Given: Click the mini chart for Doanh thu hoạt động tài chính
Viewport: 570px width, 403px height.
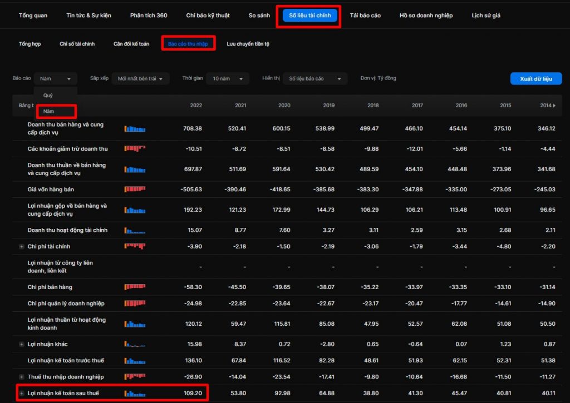Looking at the screenshot, I should tap(135, 230).
